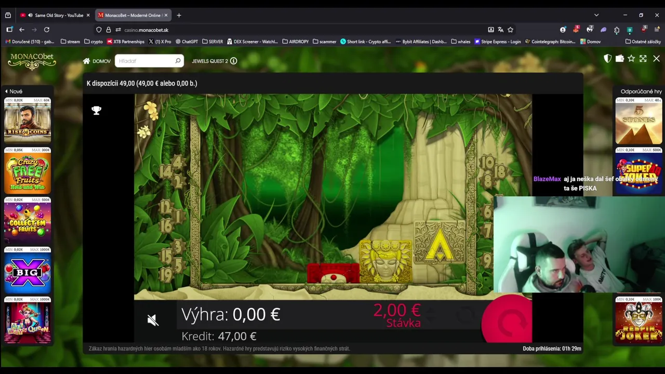Click the search magnifier icon
Screen dimensions: 665x374
(x=178, y=61)
